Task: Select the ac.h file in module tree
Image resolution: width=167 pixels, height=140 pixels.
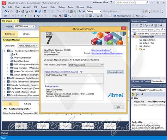Action: click(x=16, y=54)
